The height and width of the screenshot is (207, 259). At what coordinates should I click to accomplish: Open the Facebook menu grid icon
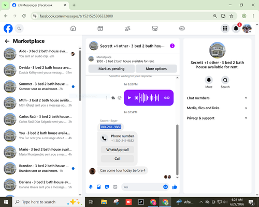[225, 28]
